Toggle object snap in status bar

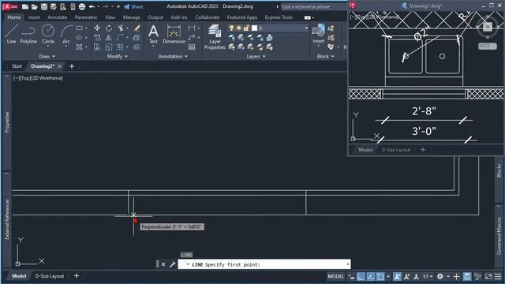(380, 276)
